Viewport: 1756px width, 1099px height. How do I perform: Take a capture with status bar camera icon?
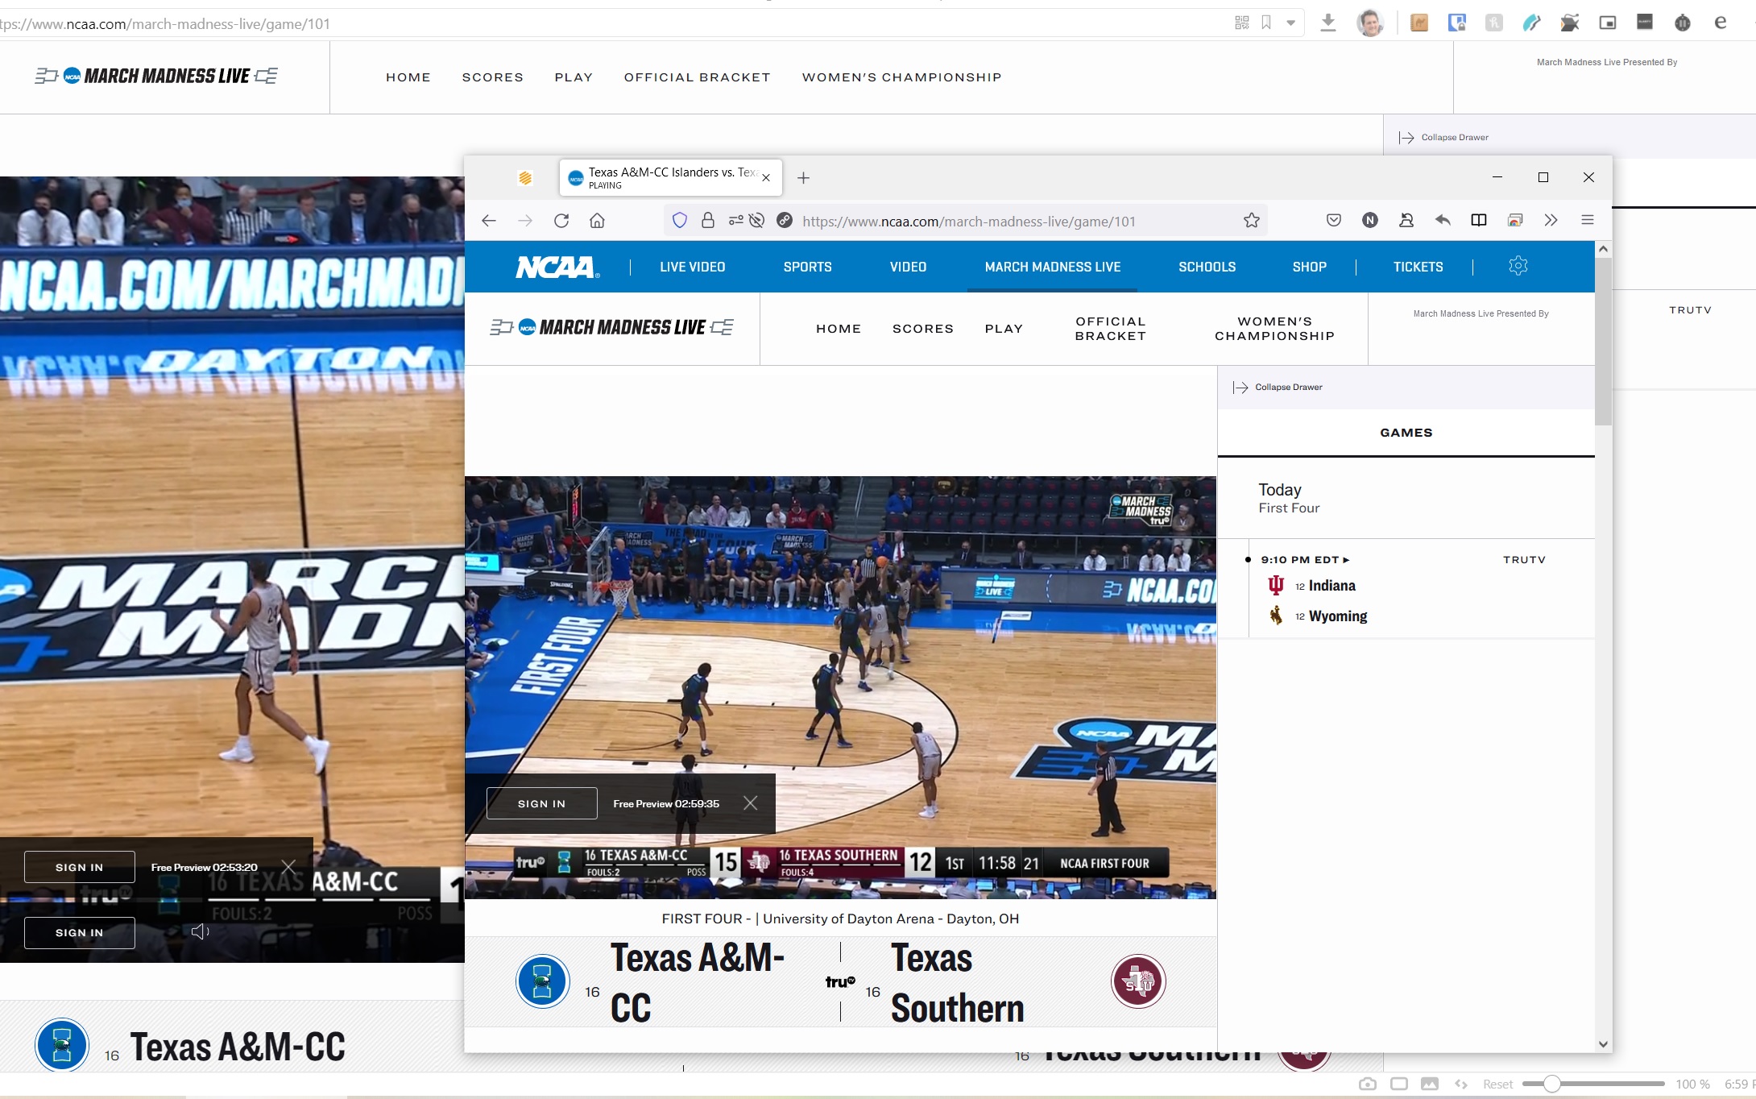point(1368,1084)
